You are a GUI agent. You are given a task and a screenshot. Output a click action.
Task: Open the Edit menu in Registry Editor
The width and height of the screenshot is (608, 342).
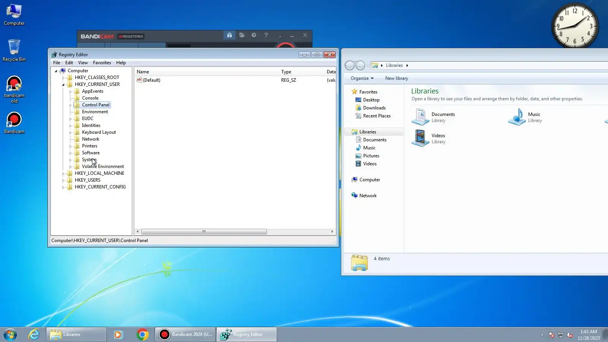tap(69, 63)
